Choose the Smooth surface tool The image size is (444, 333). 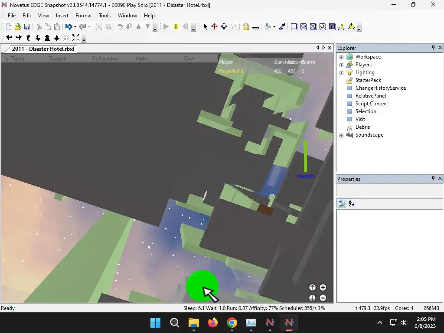[294, 26]
